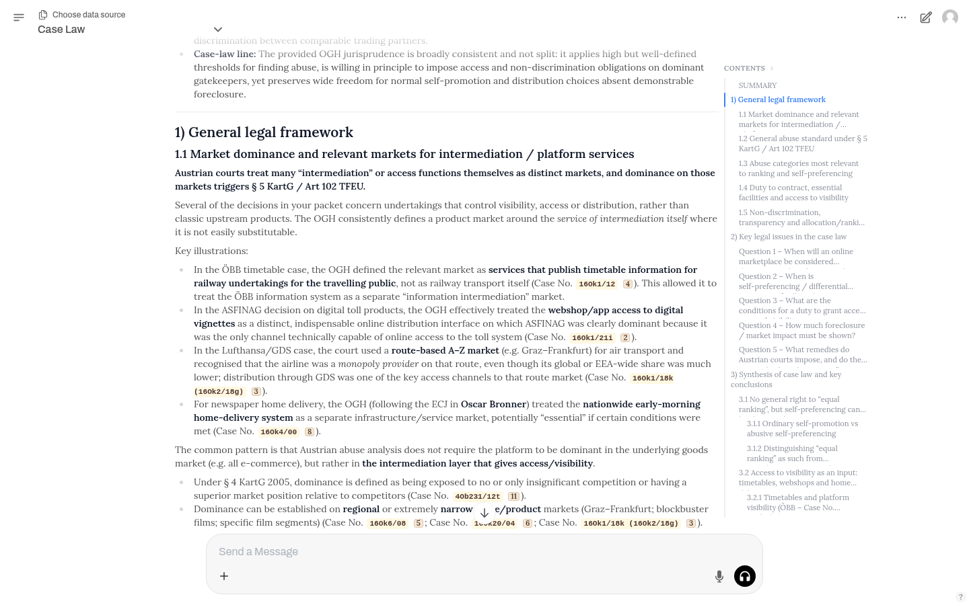This screenshot has height=605, width=969.
Task: Click the microphone dictation icon
Action: point(719,576)
